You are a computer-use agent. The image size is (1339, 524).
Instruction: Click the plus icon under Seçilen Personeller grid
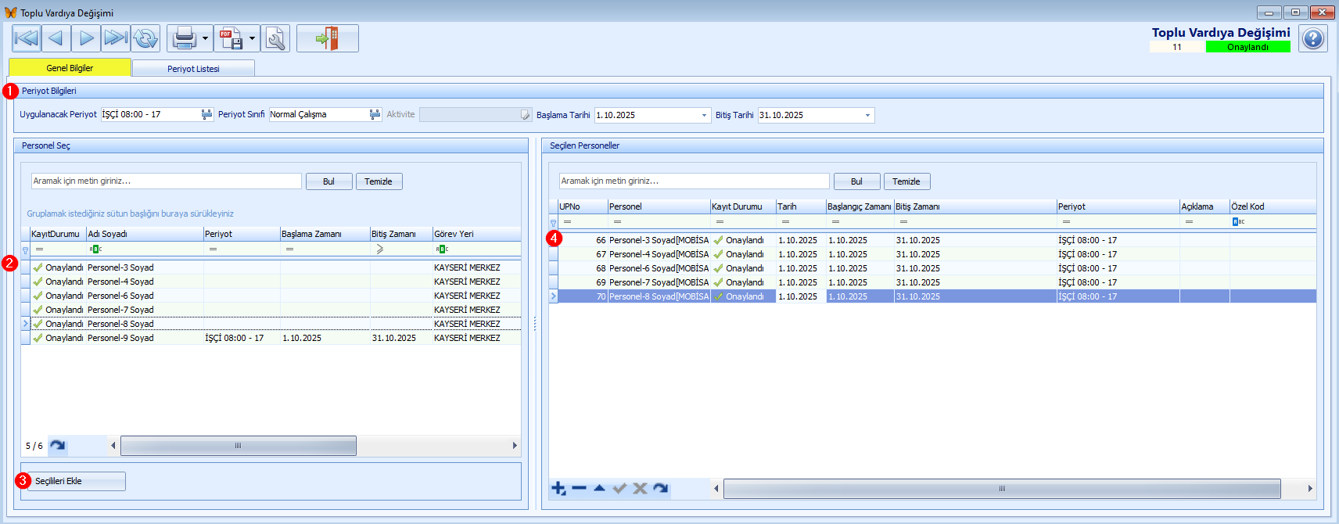pos(558,489)
